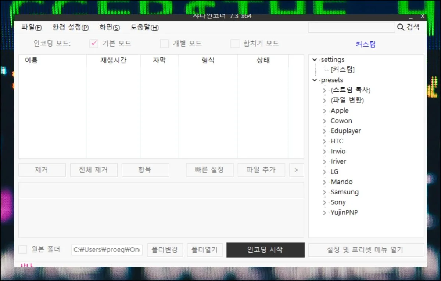Select the [커스텀] tree item
Viewport: 441px width, 281px height.
[x=343, y=70]
